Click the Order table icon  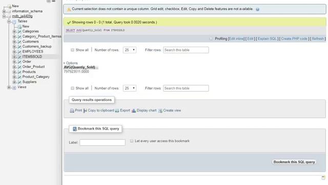click(19, 62)
